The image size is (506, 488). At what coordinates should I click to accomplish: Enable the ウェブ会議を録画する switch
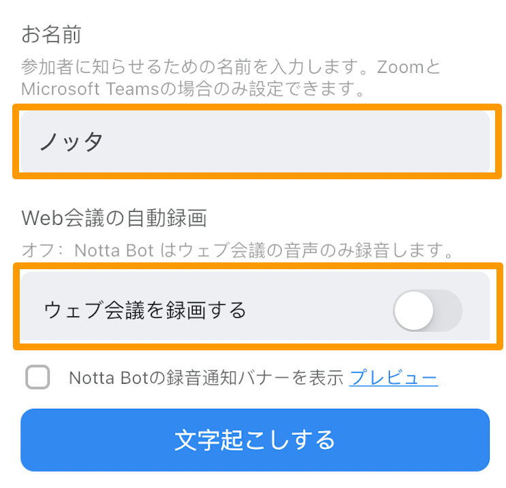point(428,310)
